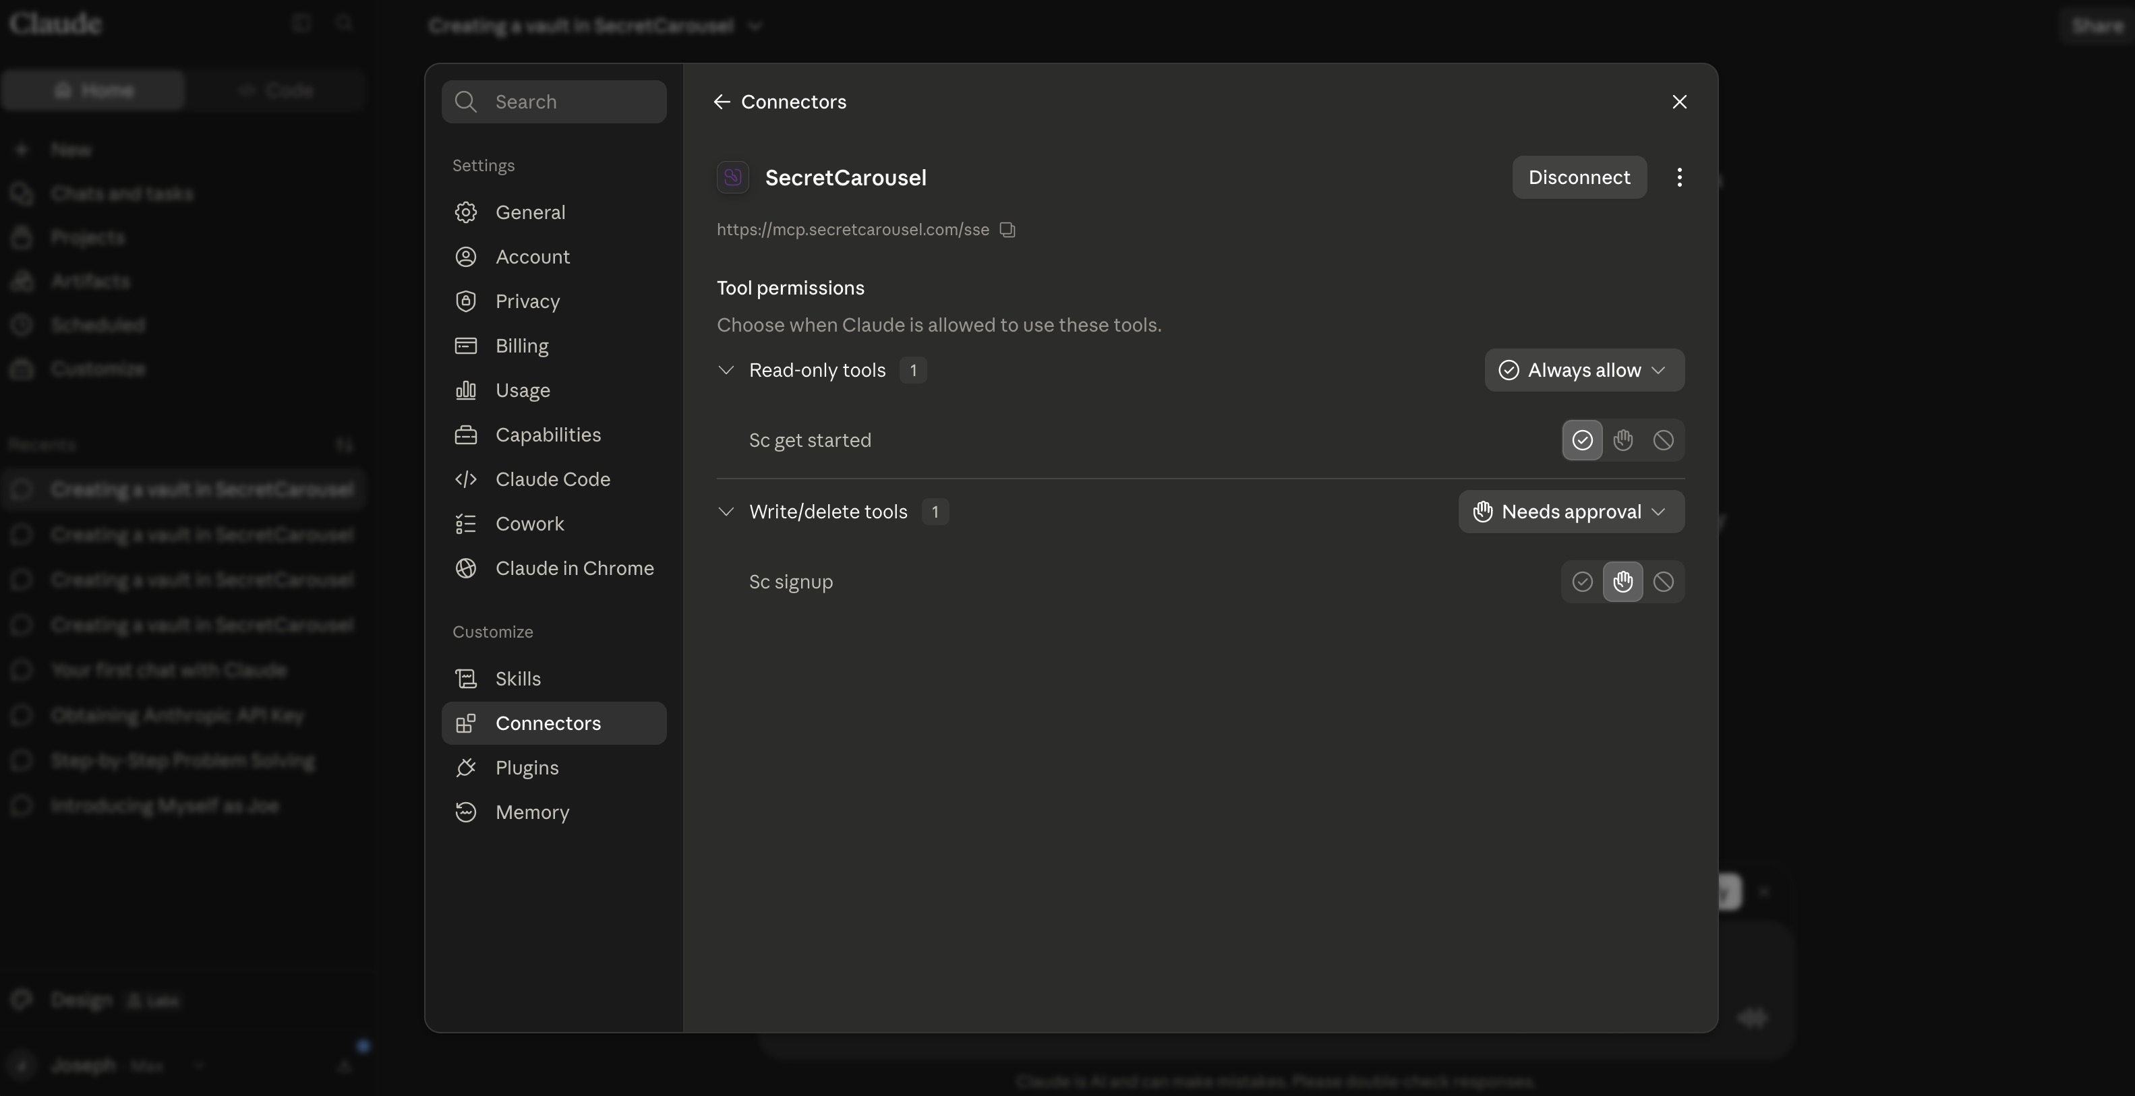Viewport: 2135px width, 1096px height.
Task: View Usage settings
Action: [x=554, y=390]
